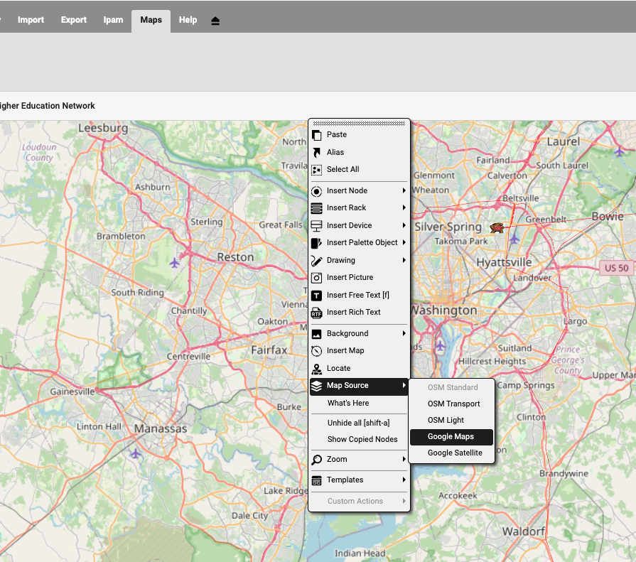Click the Alias arrow icon
Viewport: 636px width, 562px height.
pos(317,152)
